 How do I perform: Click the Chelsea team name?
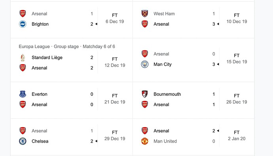point(40,141)
